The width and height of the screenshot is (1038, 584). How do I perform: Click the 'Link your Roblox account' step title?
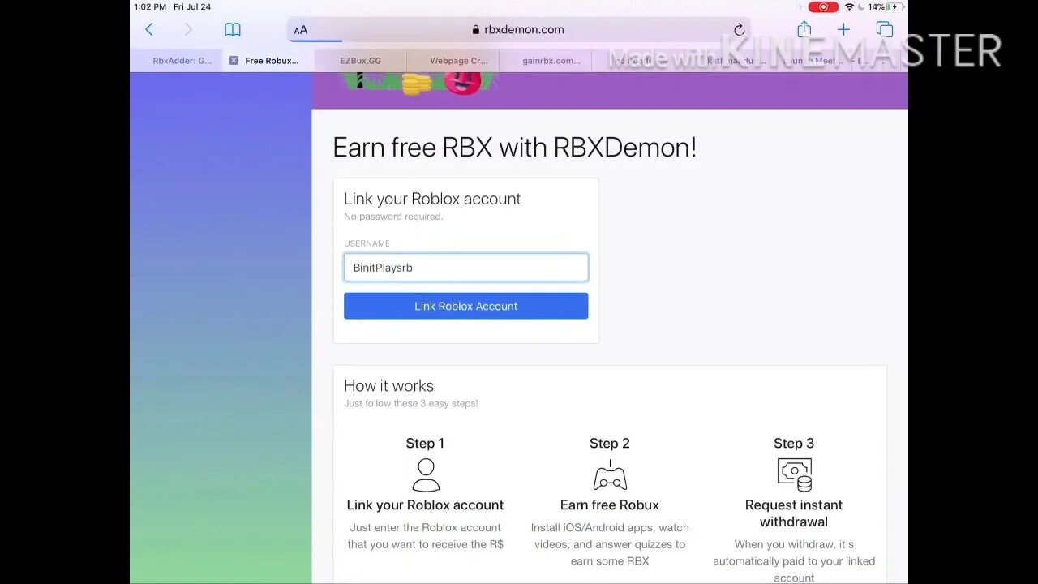click(x=425, y=505)
